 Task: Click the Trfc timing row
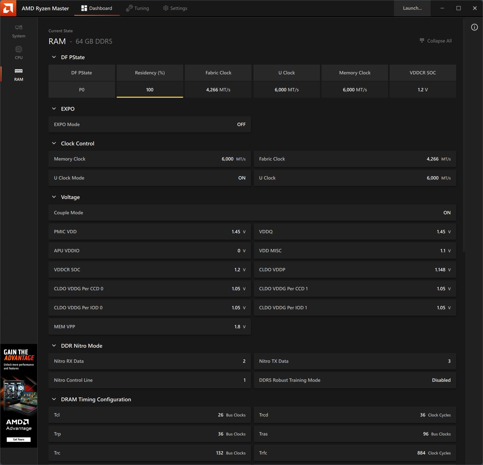click(355, 453)
